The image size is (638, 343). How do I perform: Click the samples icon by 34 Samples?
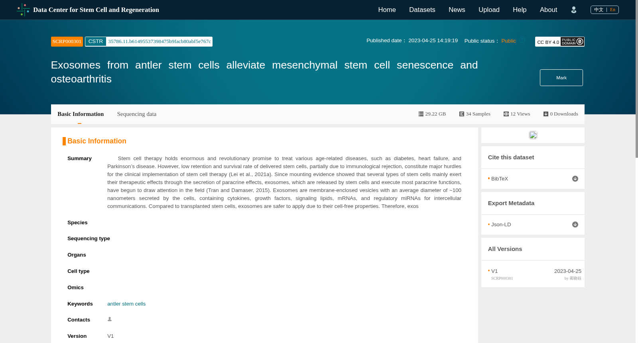[462, 114]
